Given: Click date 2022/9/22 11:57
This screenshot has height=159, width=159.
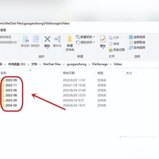Looking at the screenshot, I should (x=74, y=80).
